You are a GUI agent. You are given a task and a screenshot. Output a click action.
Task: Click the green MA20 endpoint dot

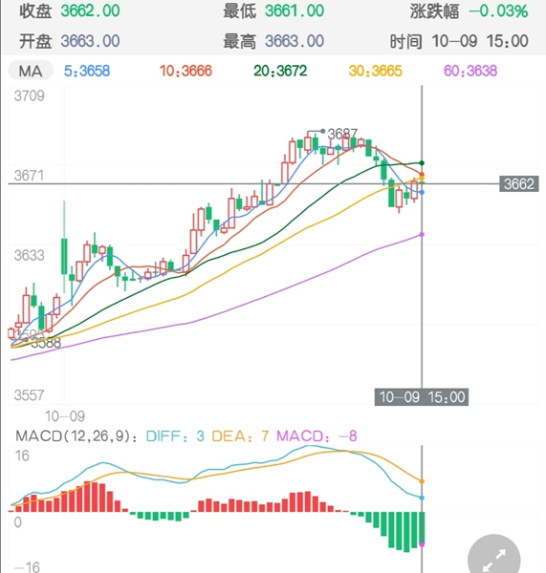point(422,163)
